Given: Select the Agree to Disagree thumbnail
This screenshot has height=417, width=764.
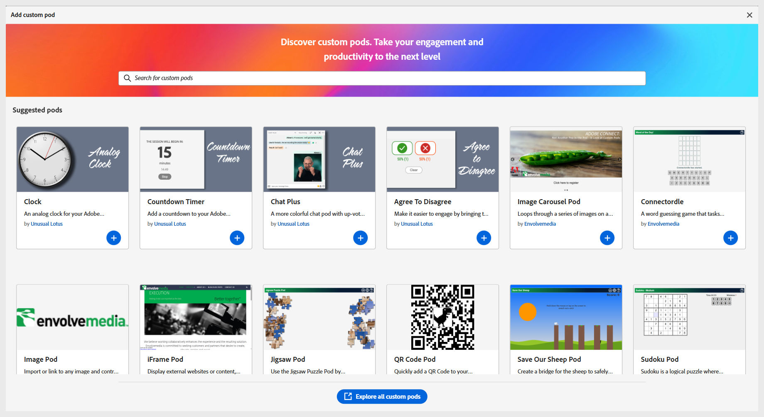Looking at the screenshot, I should [442, 159].
